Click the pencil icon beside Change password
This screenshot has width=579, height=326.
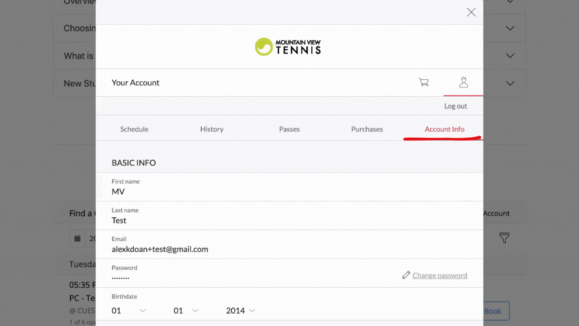406,275
